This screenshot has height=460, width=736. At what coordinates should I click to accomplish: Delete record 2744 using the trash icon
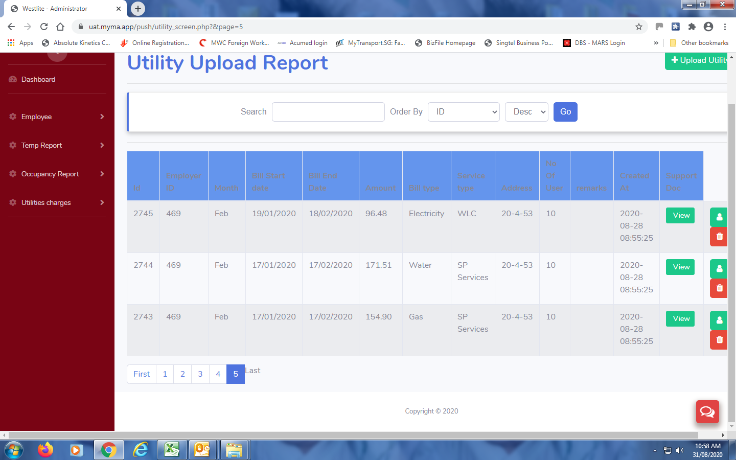[x=719, y=288]
